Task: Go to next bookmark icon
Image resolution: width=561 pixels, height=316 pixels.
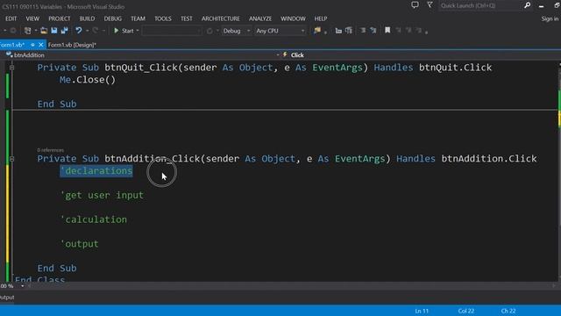Action: (408, 31)
